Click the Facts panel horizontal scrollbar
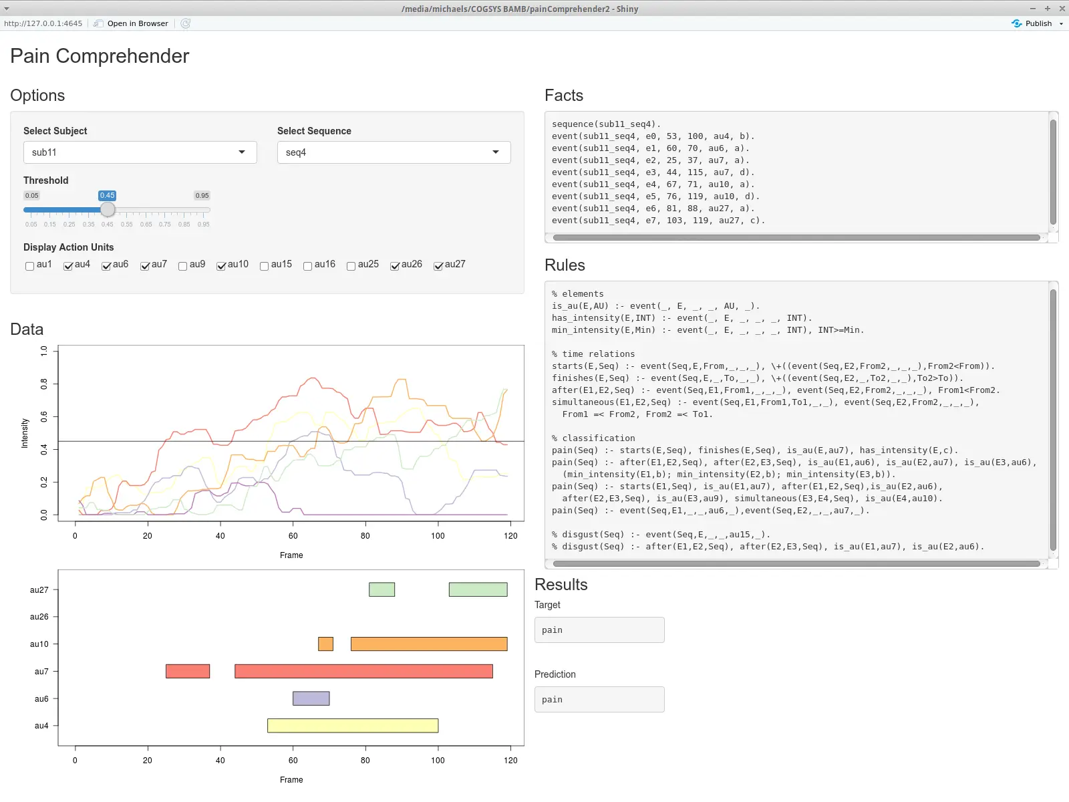 [x=796, y=237]
